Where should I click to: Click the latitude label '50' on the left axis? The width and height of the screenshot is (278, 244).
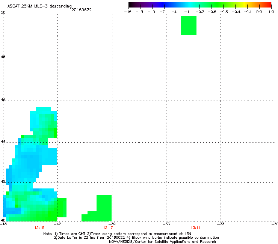(x=3, y=12)
